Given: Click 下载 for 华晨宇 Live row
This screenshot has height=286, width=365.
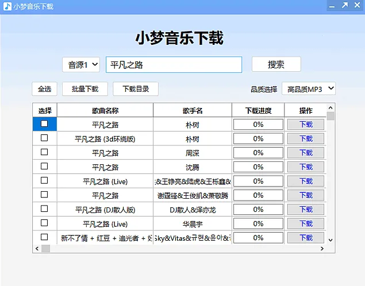Looking at the screenshot, I should 306,223.
